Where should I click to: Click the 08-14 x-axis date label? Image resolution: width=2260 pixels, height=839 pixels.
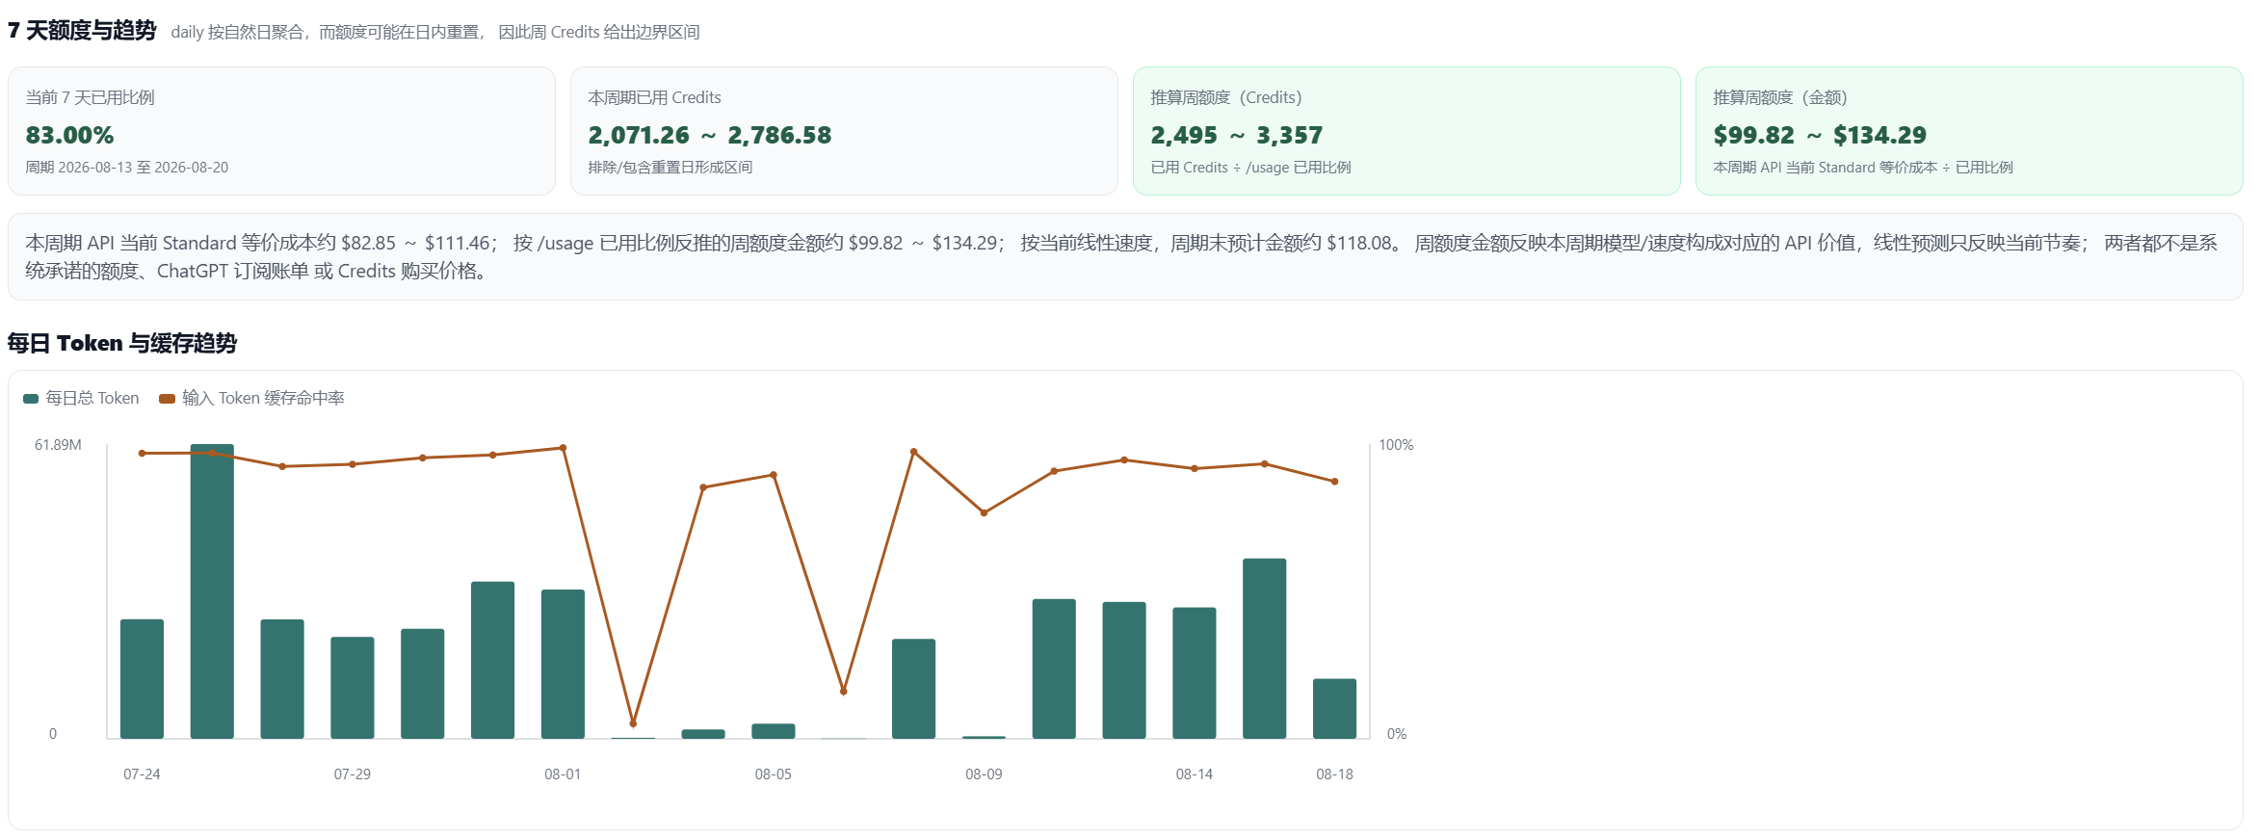click(1195, 774)
